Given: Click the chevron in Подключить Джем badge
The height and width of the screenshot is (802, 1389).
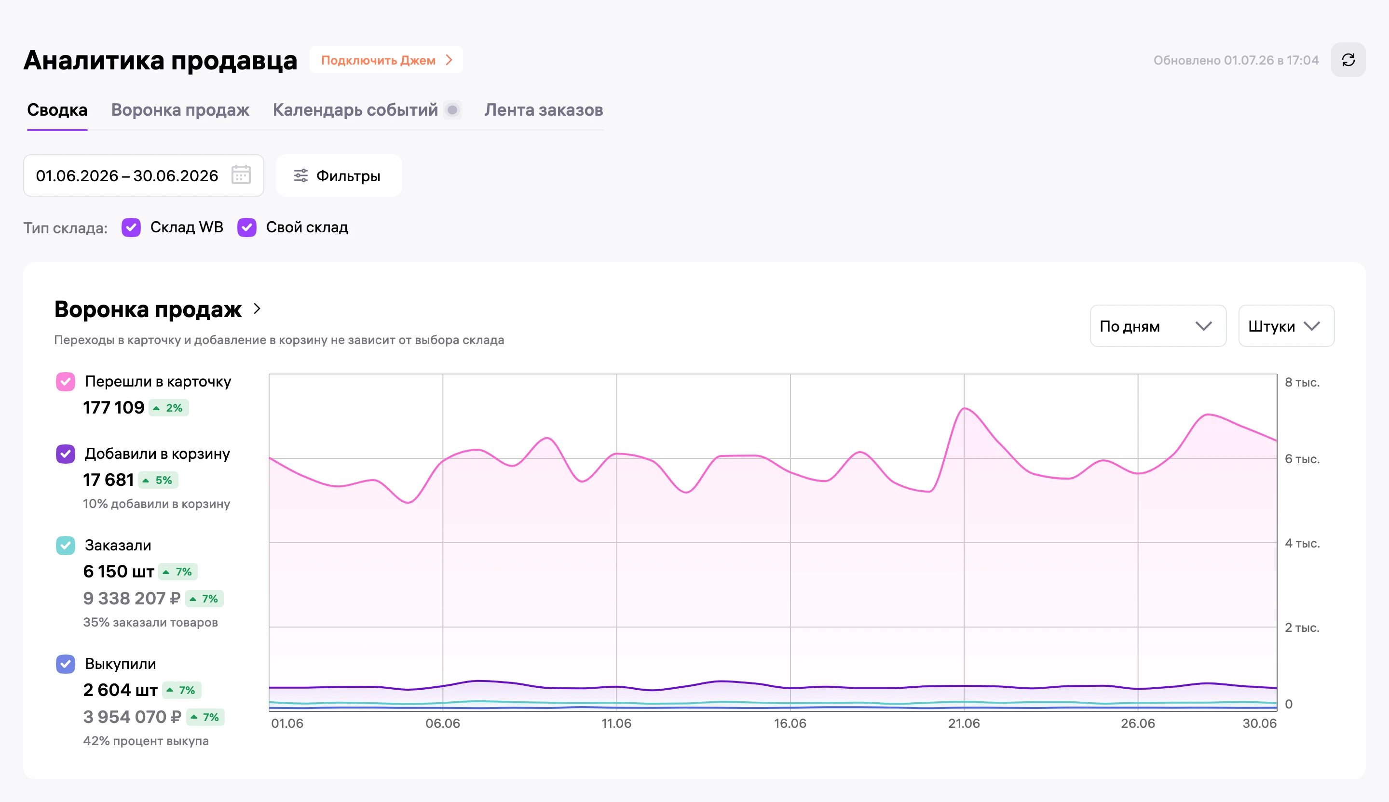Looking at the screenshot, I should click(449, 60).
